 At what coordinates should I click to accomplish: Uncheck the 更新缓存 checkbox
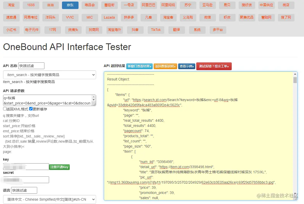(x=31, y=109)
